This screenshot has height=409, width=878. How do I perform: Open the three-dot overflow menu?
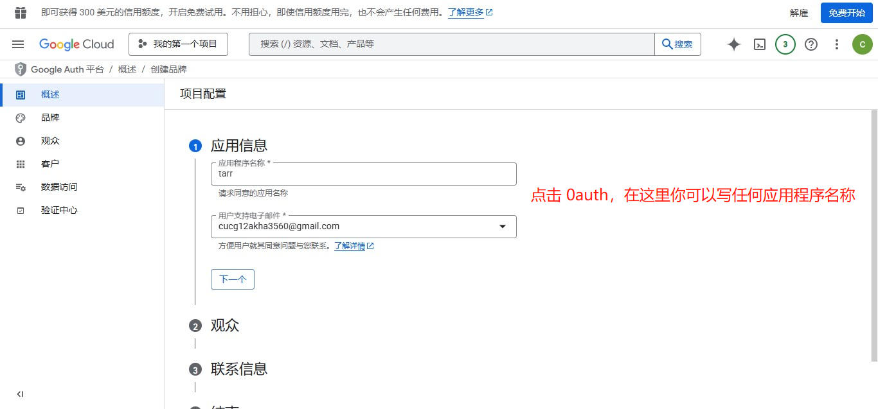(x=836, y=44)
